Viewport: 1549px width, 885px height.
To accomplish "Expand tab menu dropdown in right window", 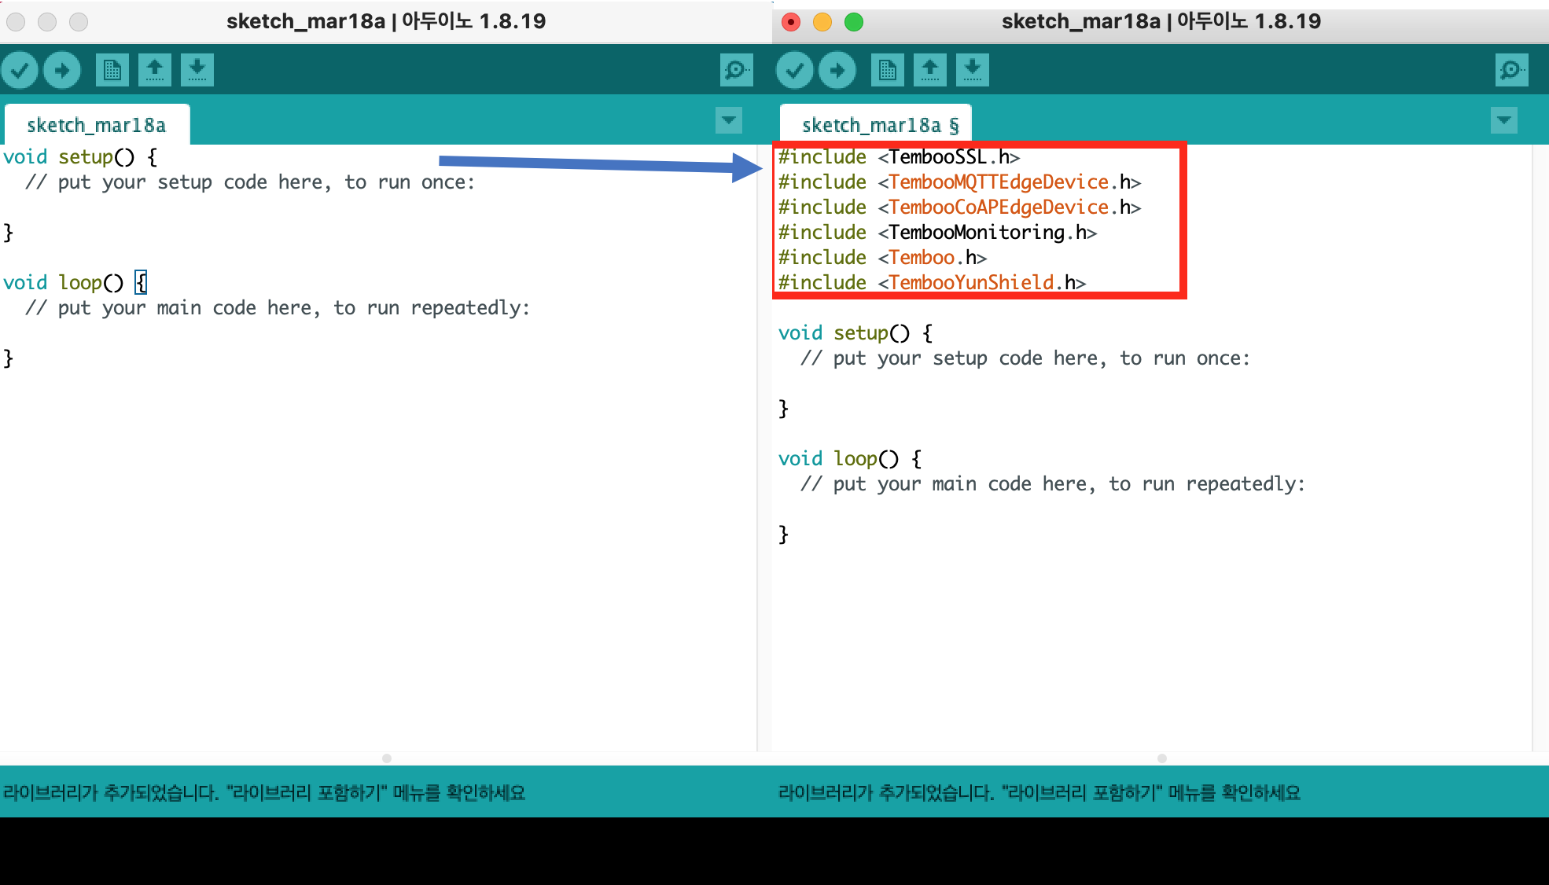I will 1503,120.
